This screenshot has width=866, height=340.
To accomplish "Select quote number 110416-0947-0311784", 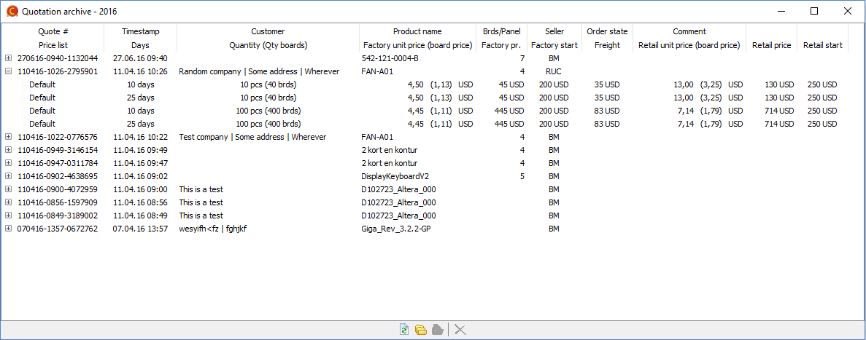I will coord(58,163).
